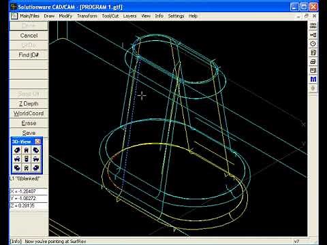
Task: Select top-left isometric car view in 3D-View
Action: pyautogui.click(x=17, y=150)
